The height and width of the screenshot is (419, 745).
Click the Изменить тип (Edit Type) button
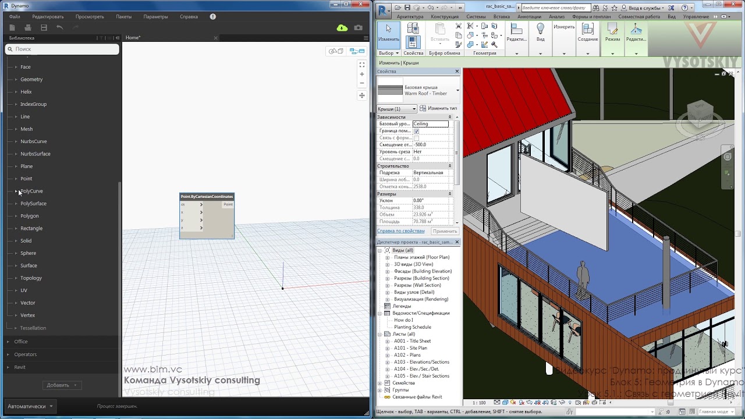439,108
